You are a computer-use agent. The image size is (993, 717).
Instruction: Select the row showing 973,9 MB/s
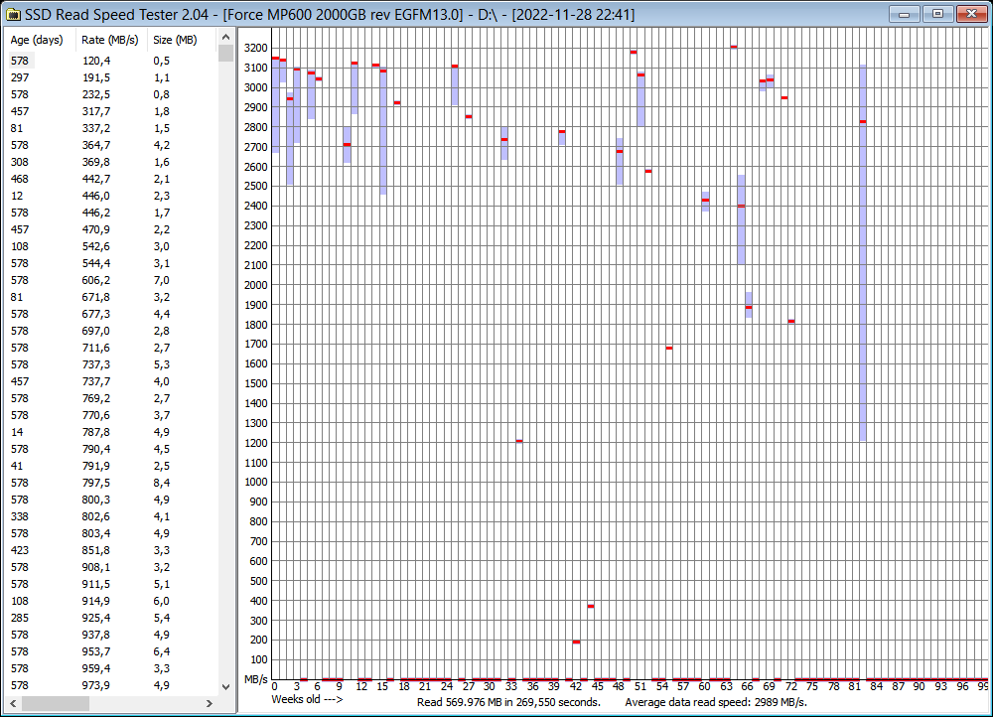coord(99,685)
